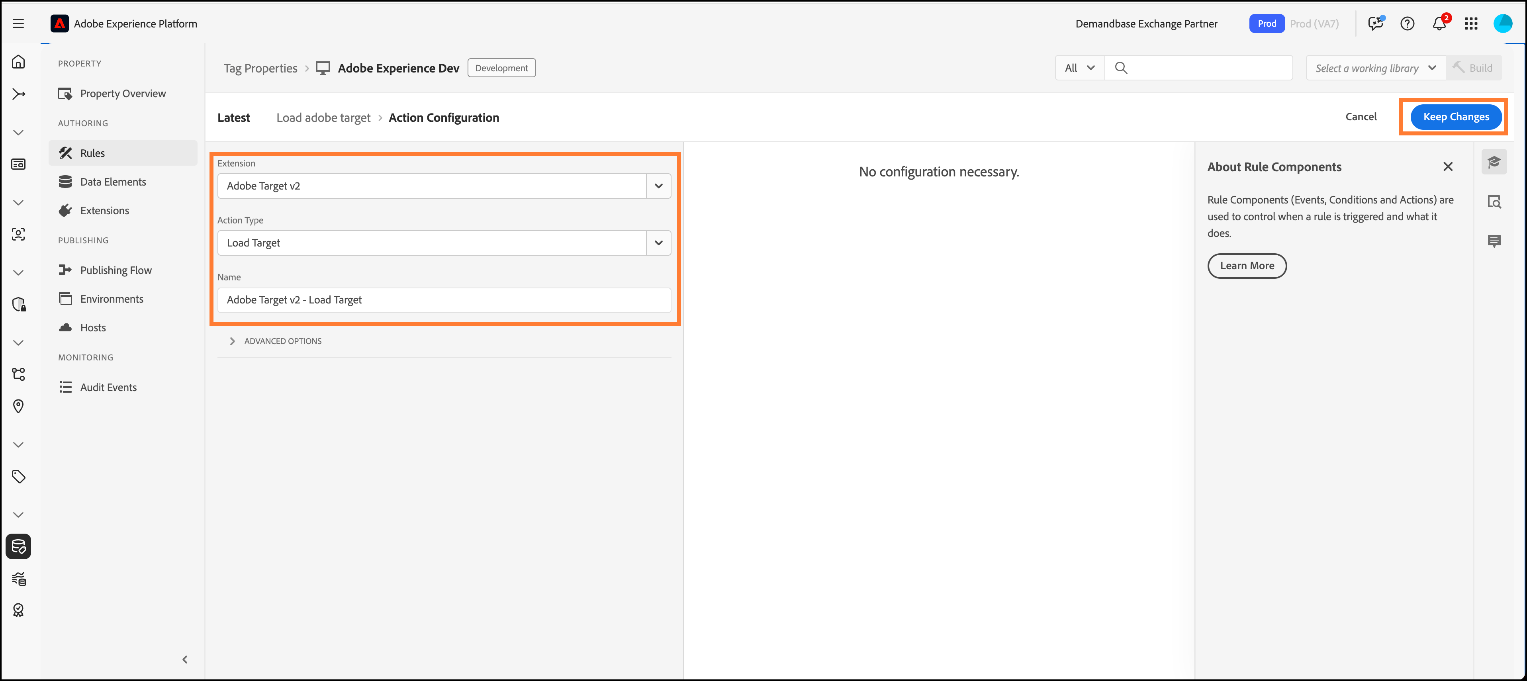The image size is (1527, 681).
Task: Click the Learn More button
Action: tap(1247, 266)
